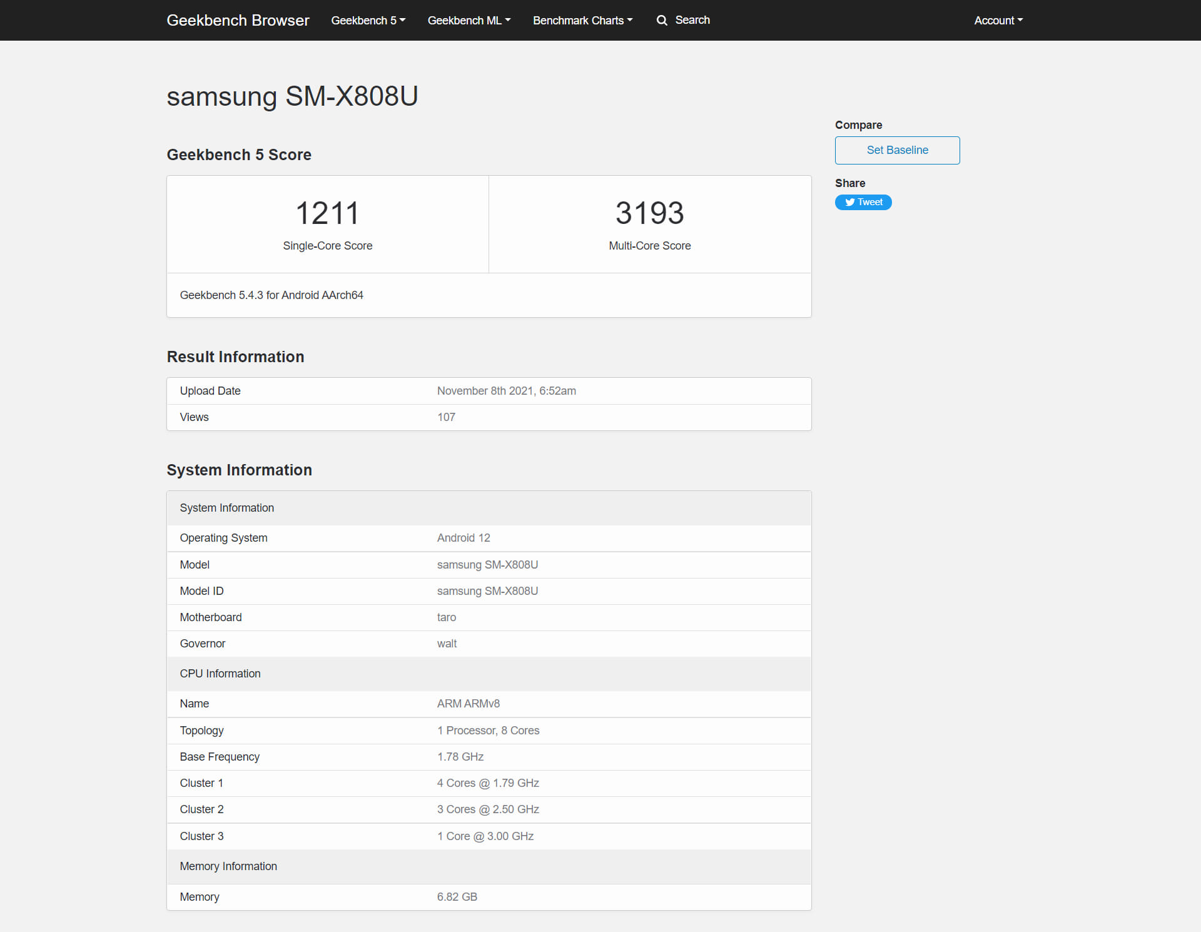Click the CPU Information section header
The image size is (1201, 932).
[489, 674]
